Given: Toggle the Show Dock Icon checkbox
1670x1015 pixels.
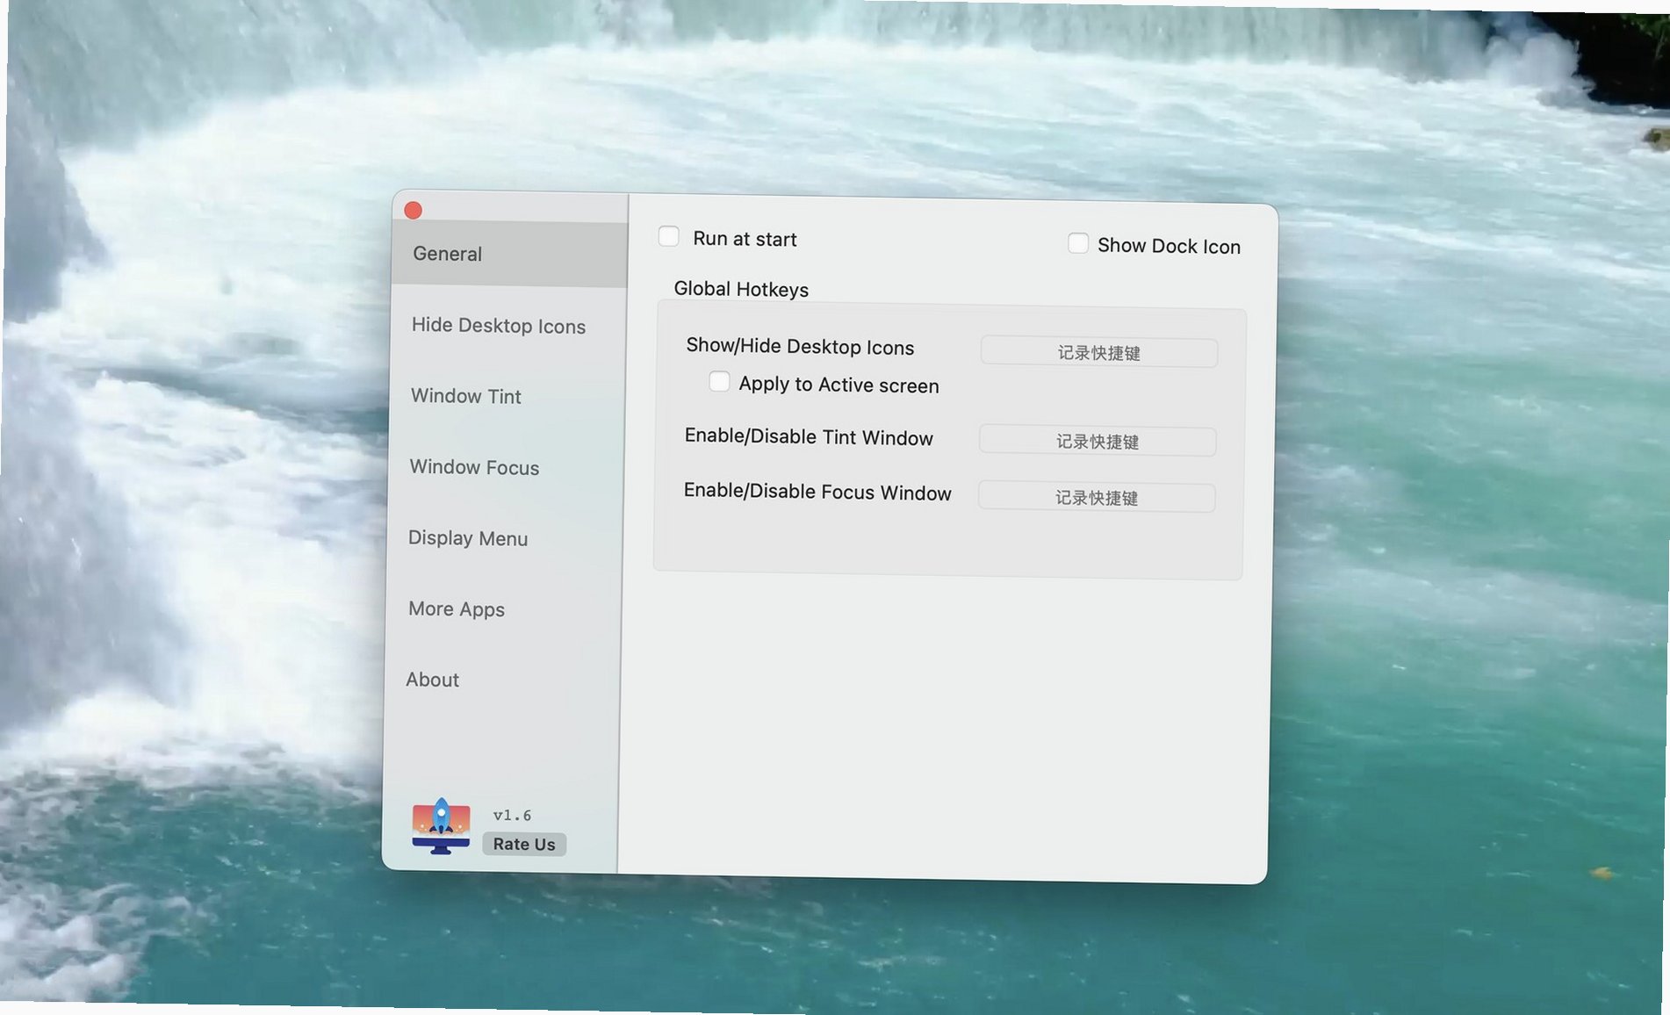Looking at the screenshot, I should point(1078,243).
